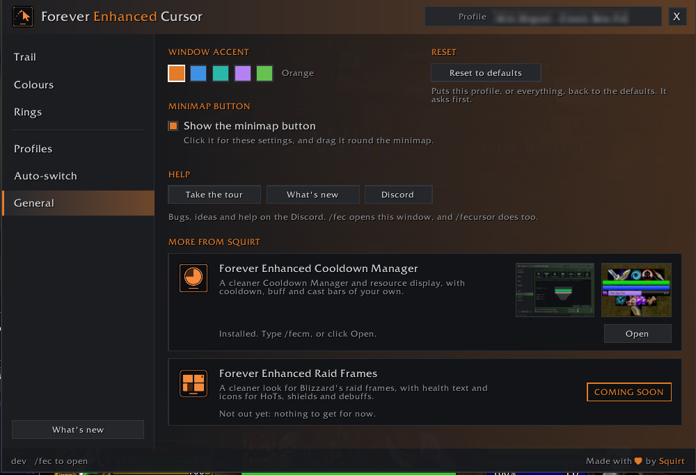Open the Profiles section
The height and width of the screenshot is (475, 696).
tap(78, 149)
